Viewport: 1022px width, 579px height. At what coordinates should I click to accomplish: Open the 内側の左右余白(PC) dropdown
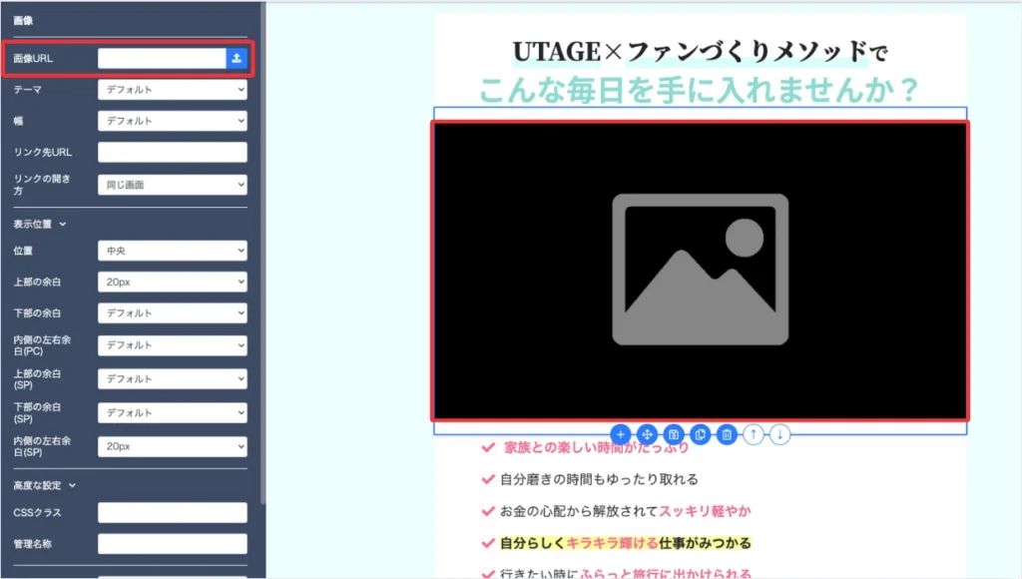pyautogui.click(x=172, y=345)
